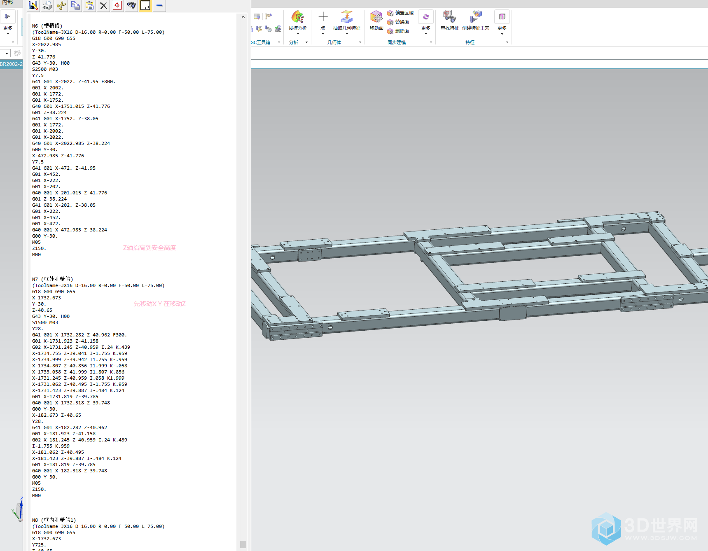Open Find Feature (查找特征) tool
The width and height of the screenshot is (708, 551).
[450, 20]
